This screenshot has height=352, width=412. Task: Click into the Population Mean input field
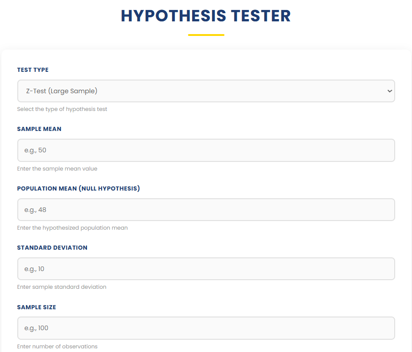coord(206,210)
